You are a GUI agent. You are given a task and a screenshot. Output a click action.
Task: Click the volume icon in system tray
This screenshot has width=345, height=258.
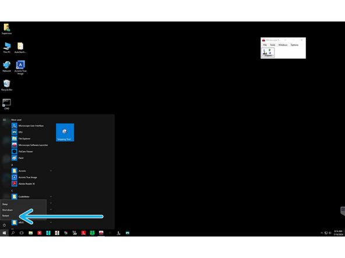(330, 233)
